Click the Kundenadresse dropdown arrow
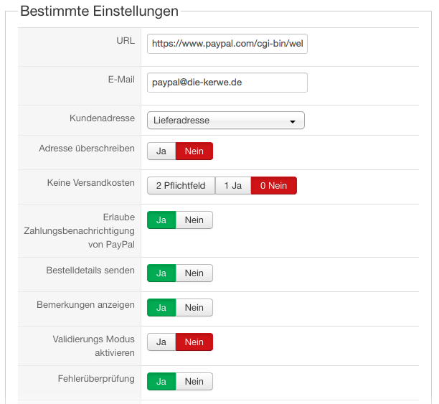439x404 pixels. point(293,121)
